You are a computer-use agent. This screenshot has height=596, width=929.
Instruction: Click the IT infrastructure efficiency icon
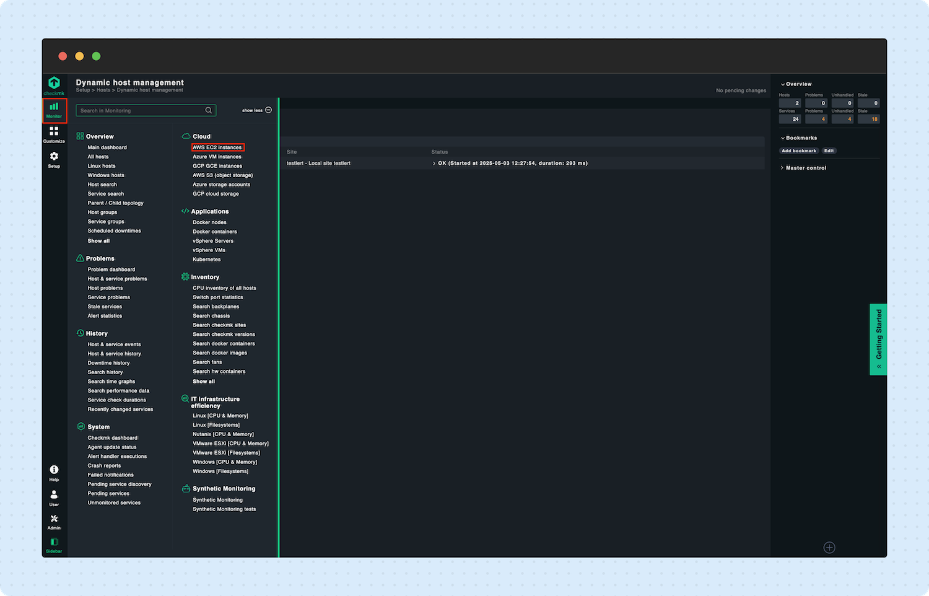(185, 399)
